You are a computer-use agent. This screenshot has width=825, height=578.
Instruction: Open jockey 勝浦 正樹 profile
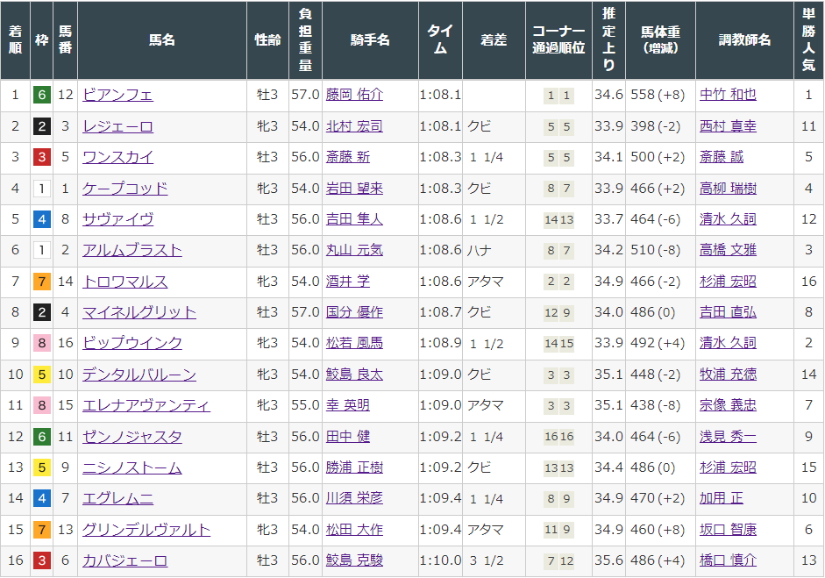[354, 467]
